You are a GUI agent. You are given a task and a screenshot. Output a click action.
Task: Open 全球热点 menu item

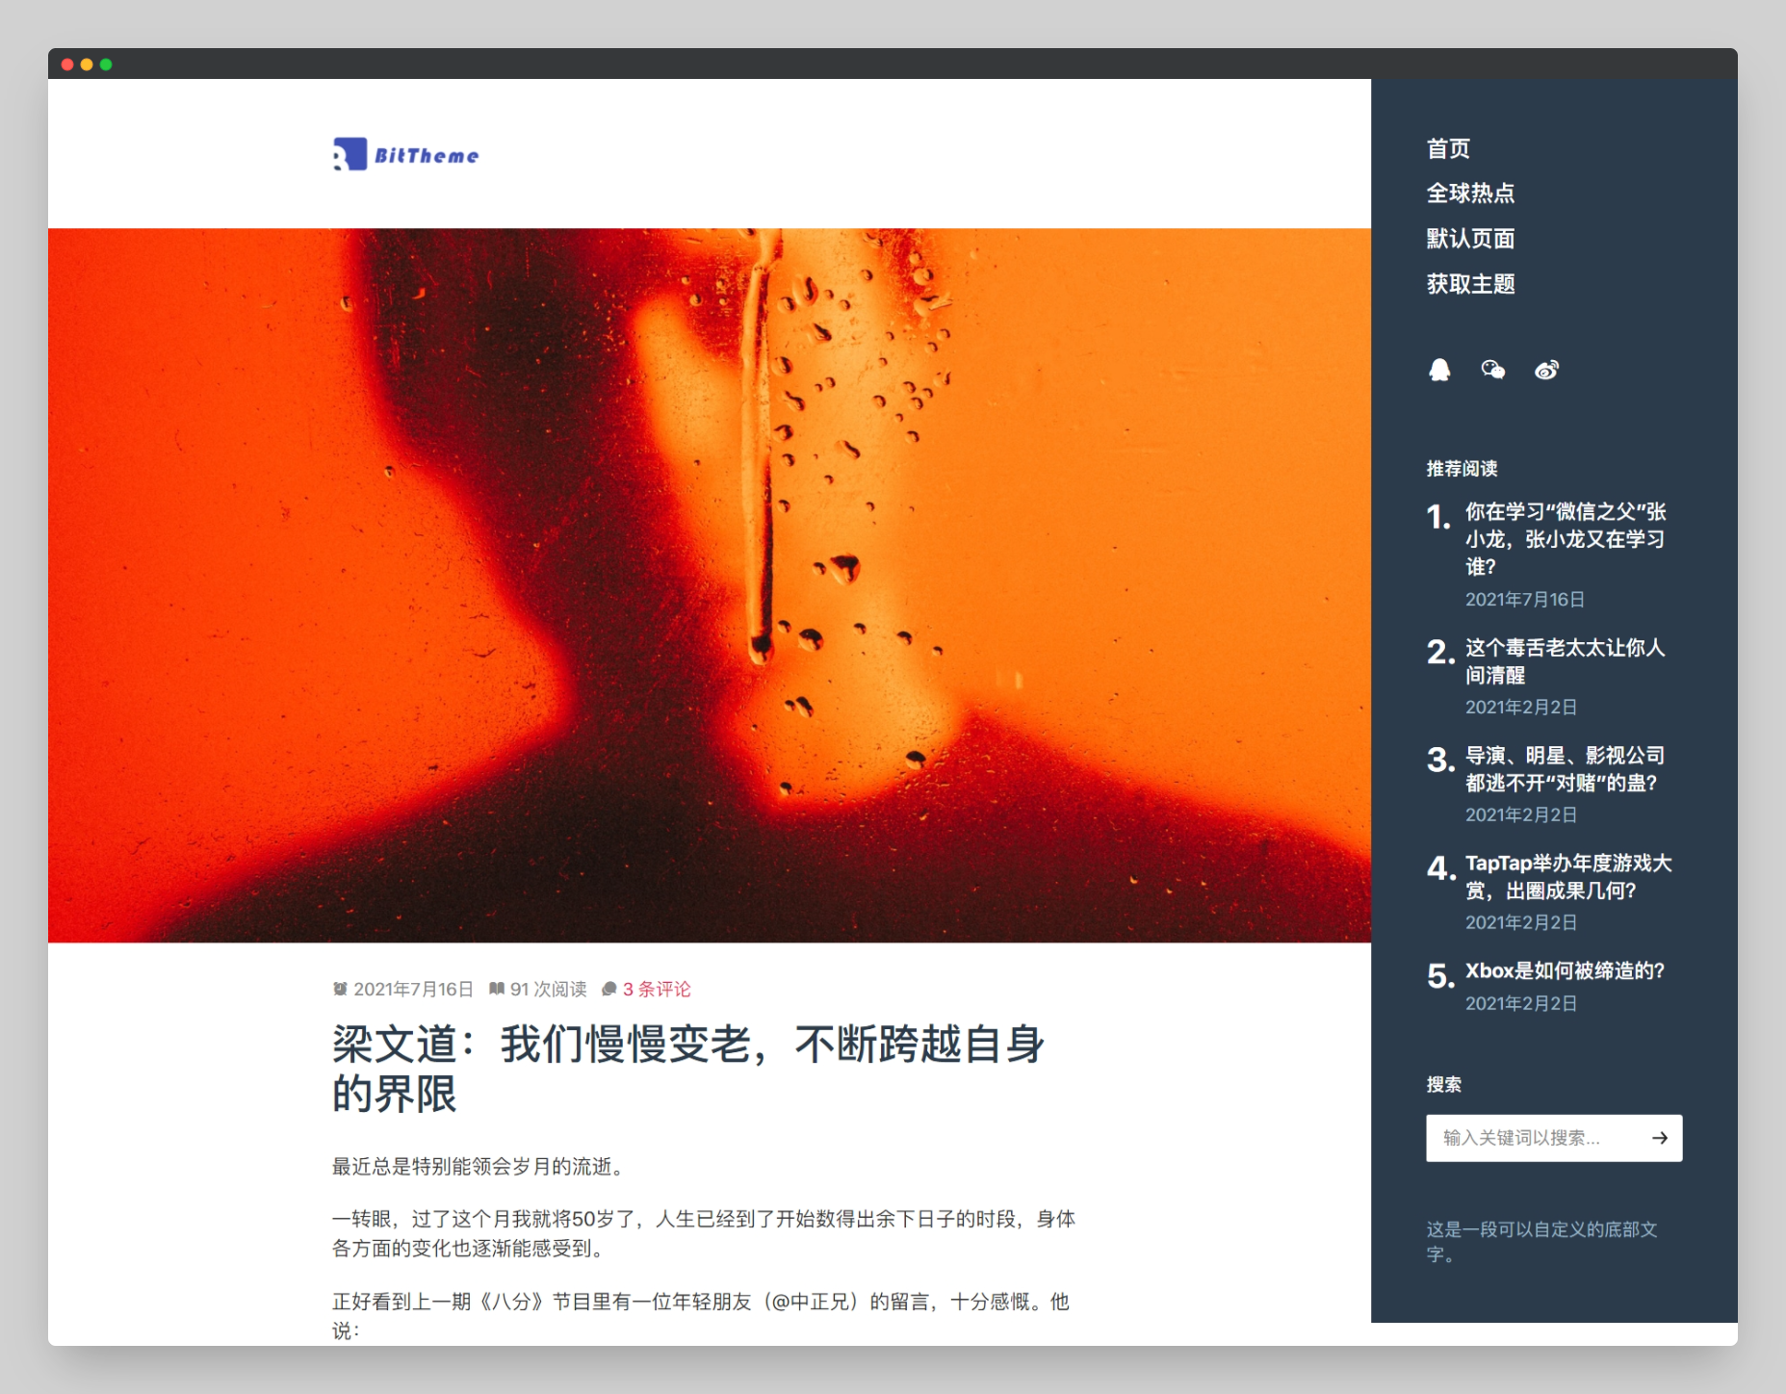1470,194
